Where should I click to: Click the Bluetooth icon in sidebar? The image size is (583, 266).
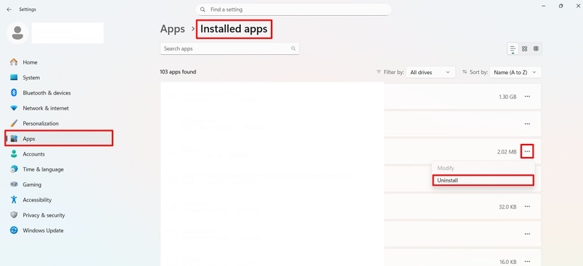14,93
